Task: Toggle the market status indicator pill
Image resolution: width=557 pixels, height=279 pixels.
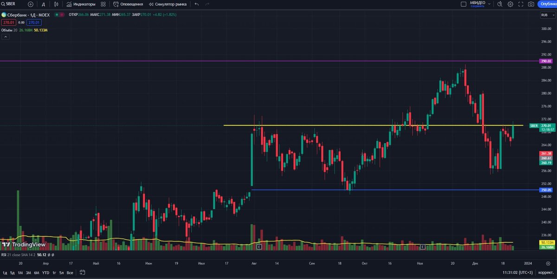Action: tap(59, 14)
